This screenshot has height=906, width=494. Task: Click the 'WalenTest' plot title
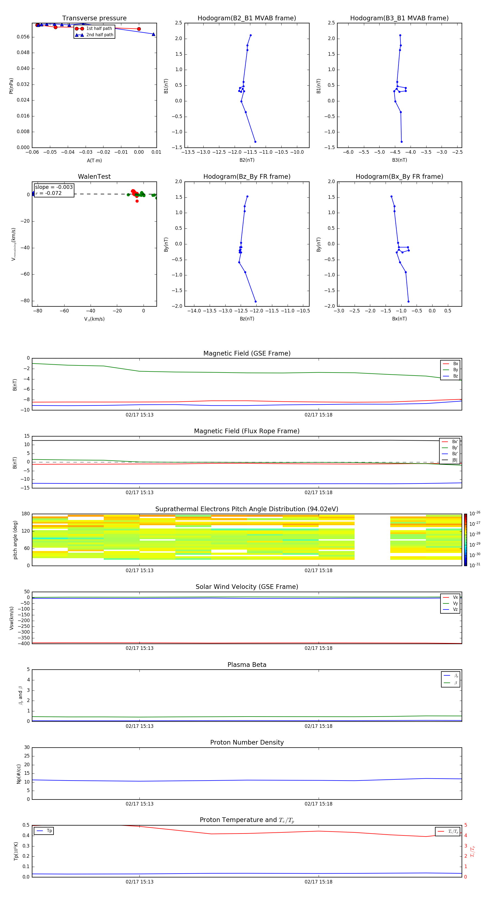click(x=94, y=177)
